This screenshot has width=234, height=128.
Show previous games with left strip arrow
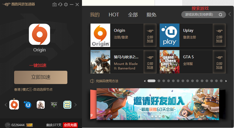pyautogui.click(x=6, y=105)
